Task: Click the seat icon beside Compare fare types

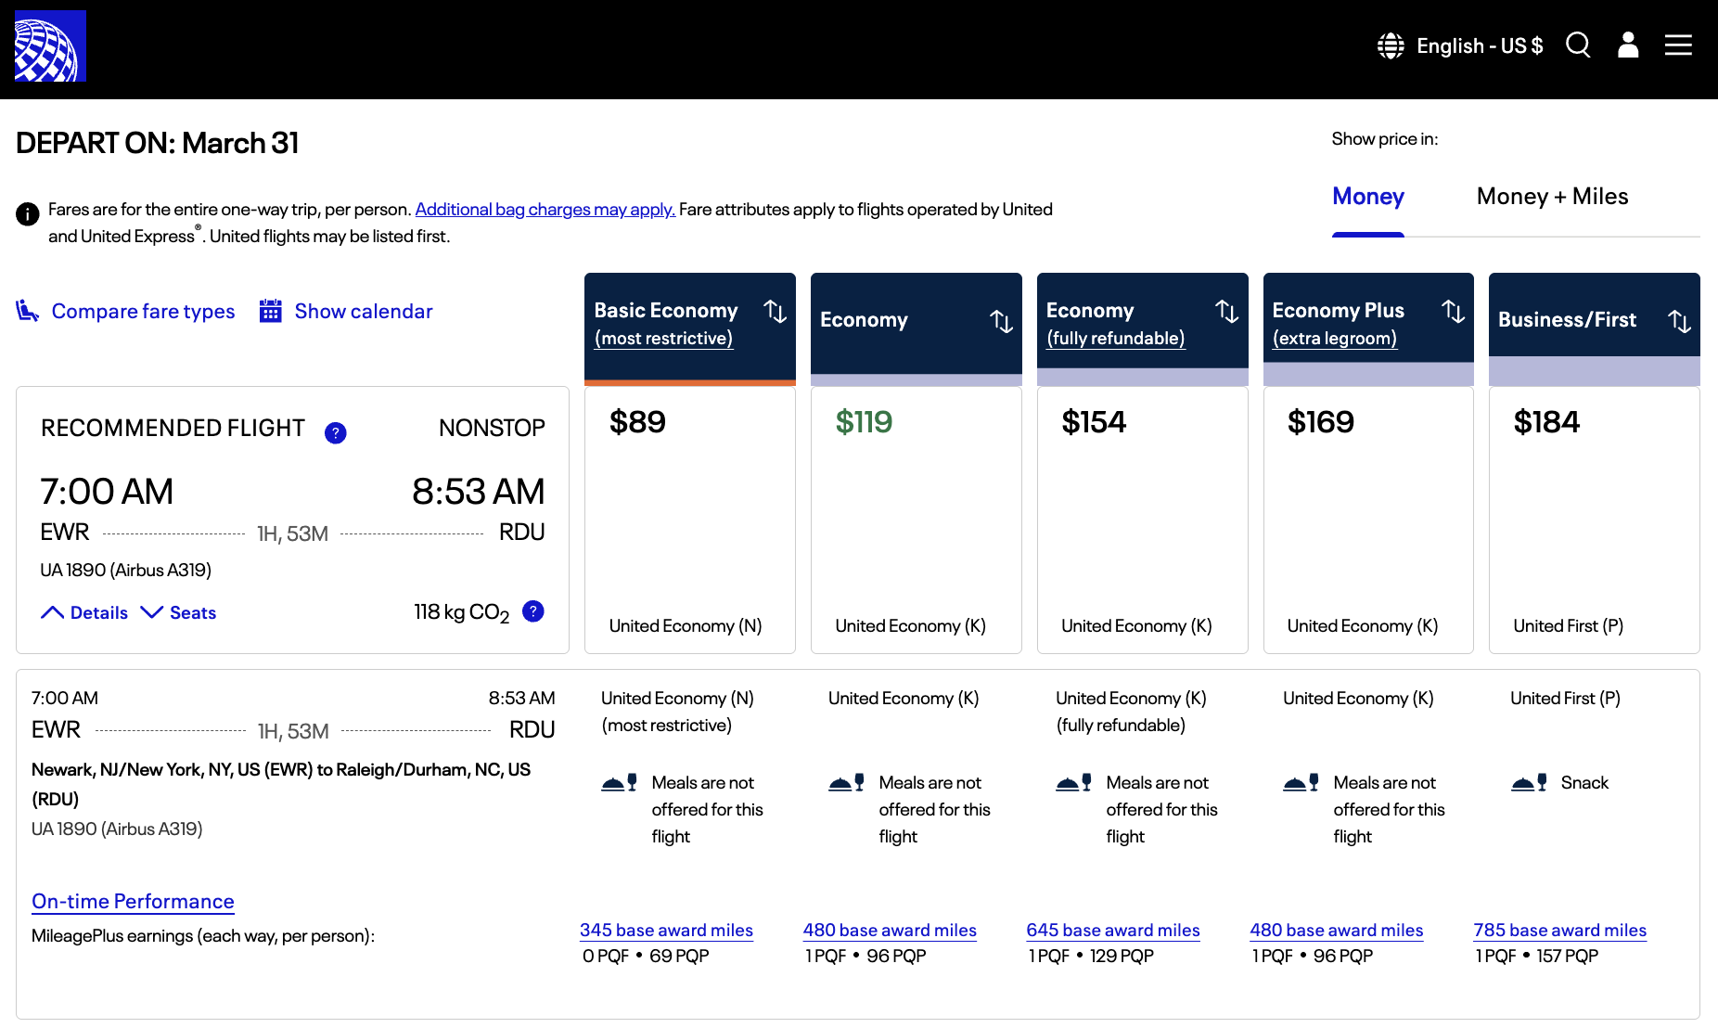Action: pos(28,311)
